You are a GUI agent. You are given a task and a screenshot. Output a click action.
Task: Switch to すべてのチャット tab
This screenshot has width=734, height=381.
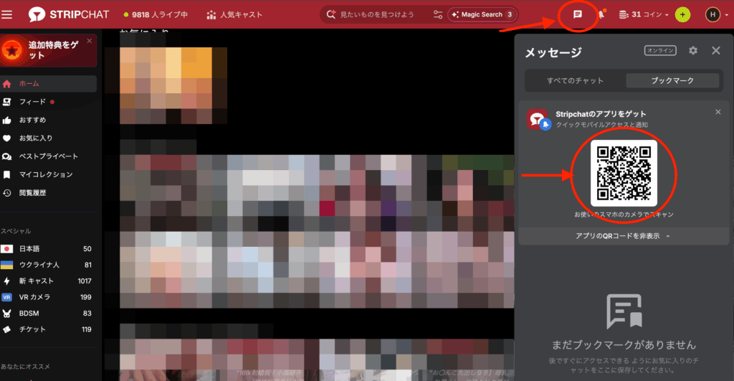click(575, 80)
